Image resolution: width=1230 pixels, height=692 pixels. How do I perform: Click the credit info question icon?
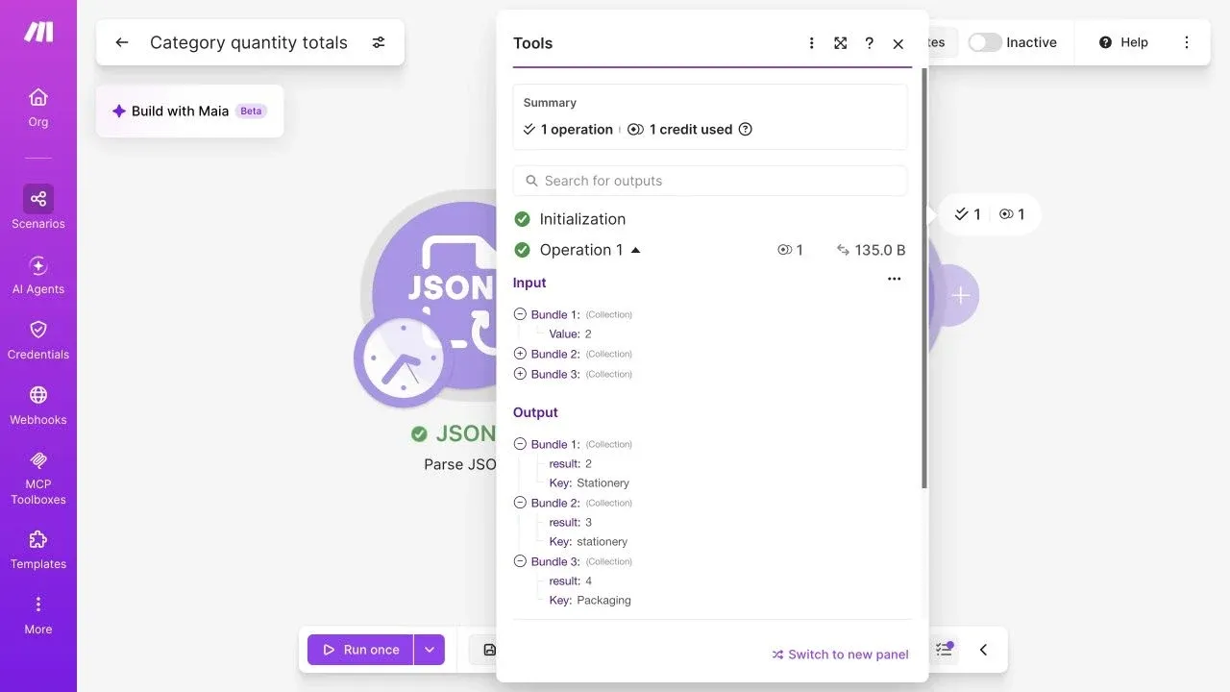tap(745, 129)
